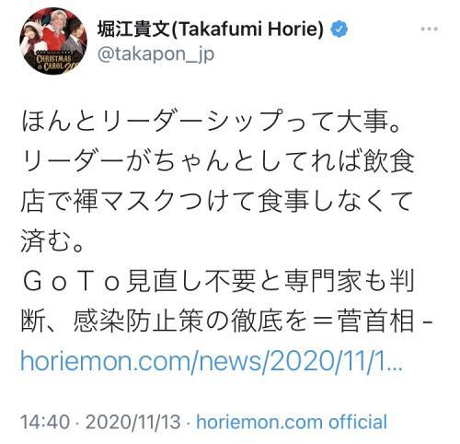Open the 堀江貴文(Takafumi Horie) display name

click(x=211, y=29)
